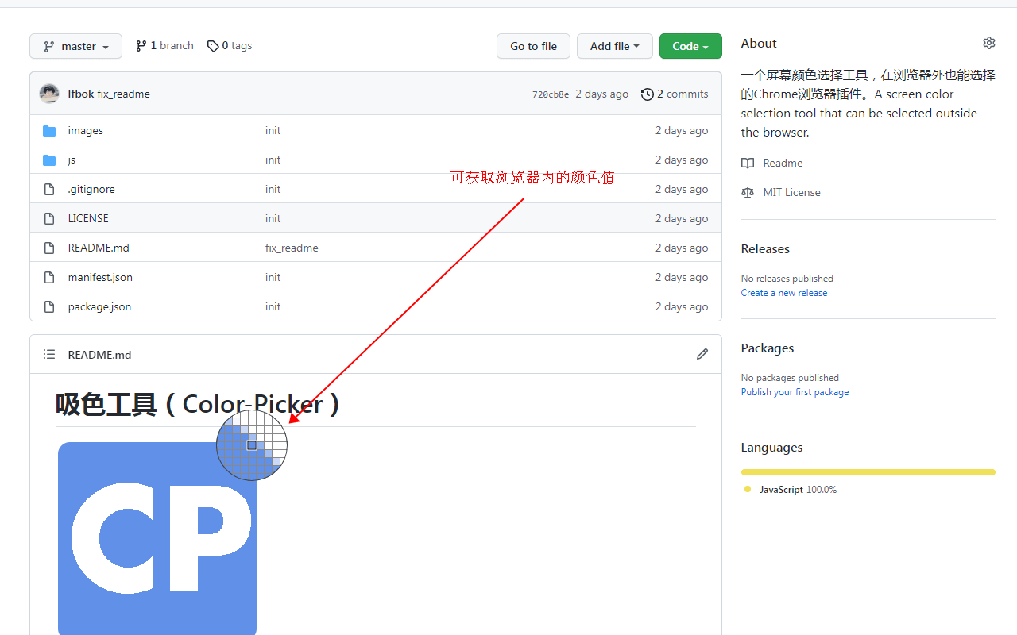Open the images folder
Viewport: 1017px width, 635px height.
tap(86, 130)
